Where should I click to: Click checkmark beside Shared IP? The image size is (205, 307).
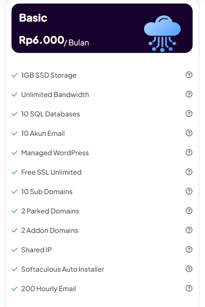point(15,250)
